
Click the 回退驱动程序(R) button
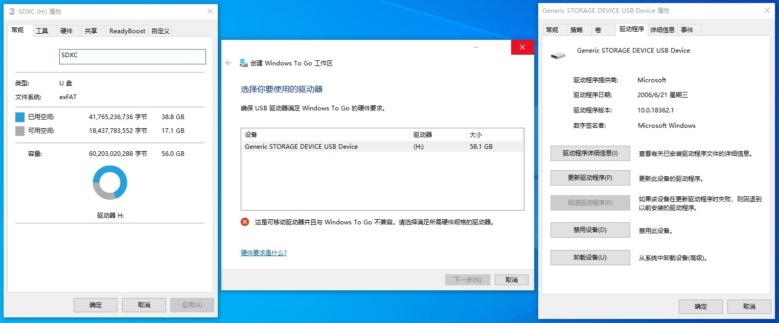(x=590, y=203)
